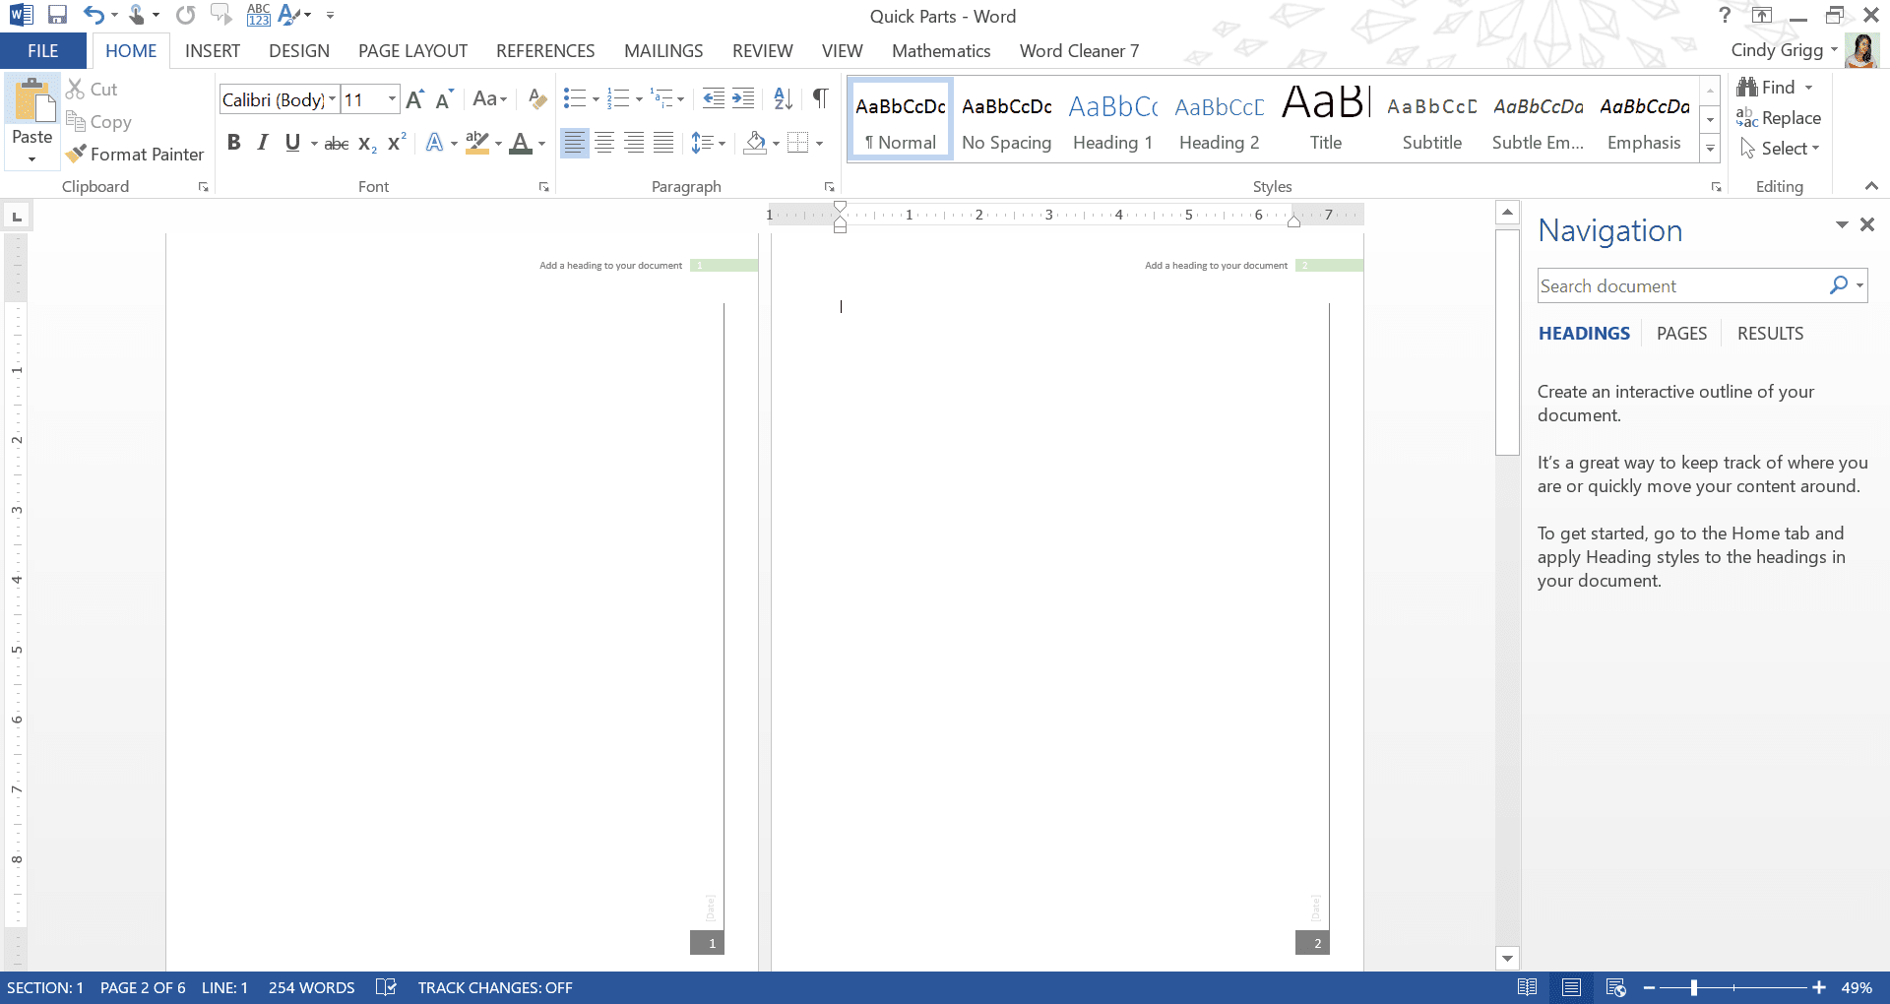Activate the Format Painter
1890x1004 pixels.
(135, 155)
